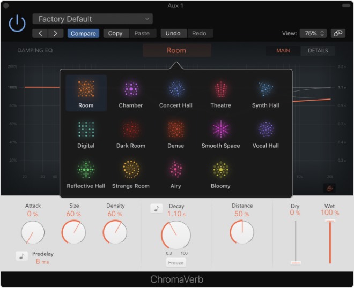
Task: Click the Wet 100 % value
Action: click(330, 213)
